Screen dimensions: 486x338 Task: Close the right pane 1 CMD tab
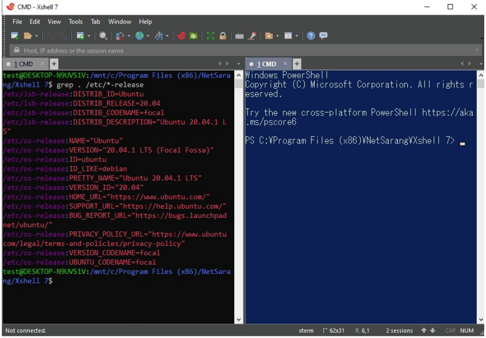(x=286, y=64)
